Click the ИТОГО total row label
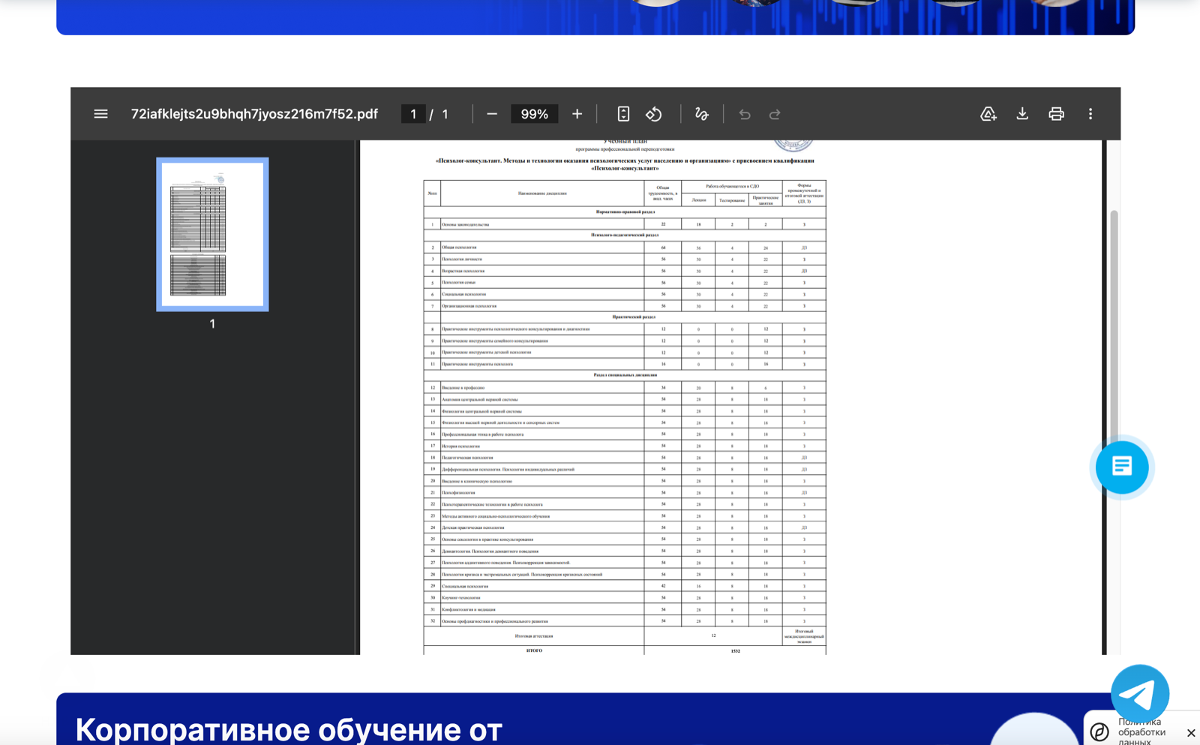This screenshot has height=745, width=1200. point(534,650)
